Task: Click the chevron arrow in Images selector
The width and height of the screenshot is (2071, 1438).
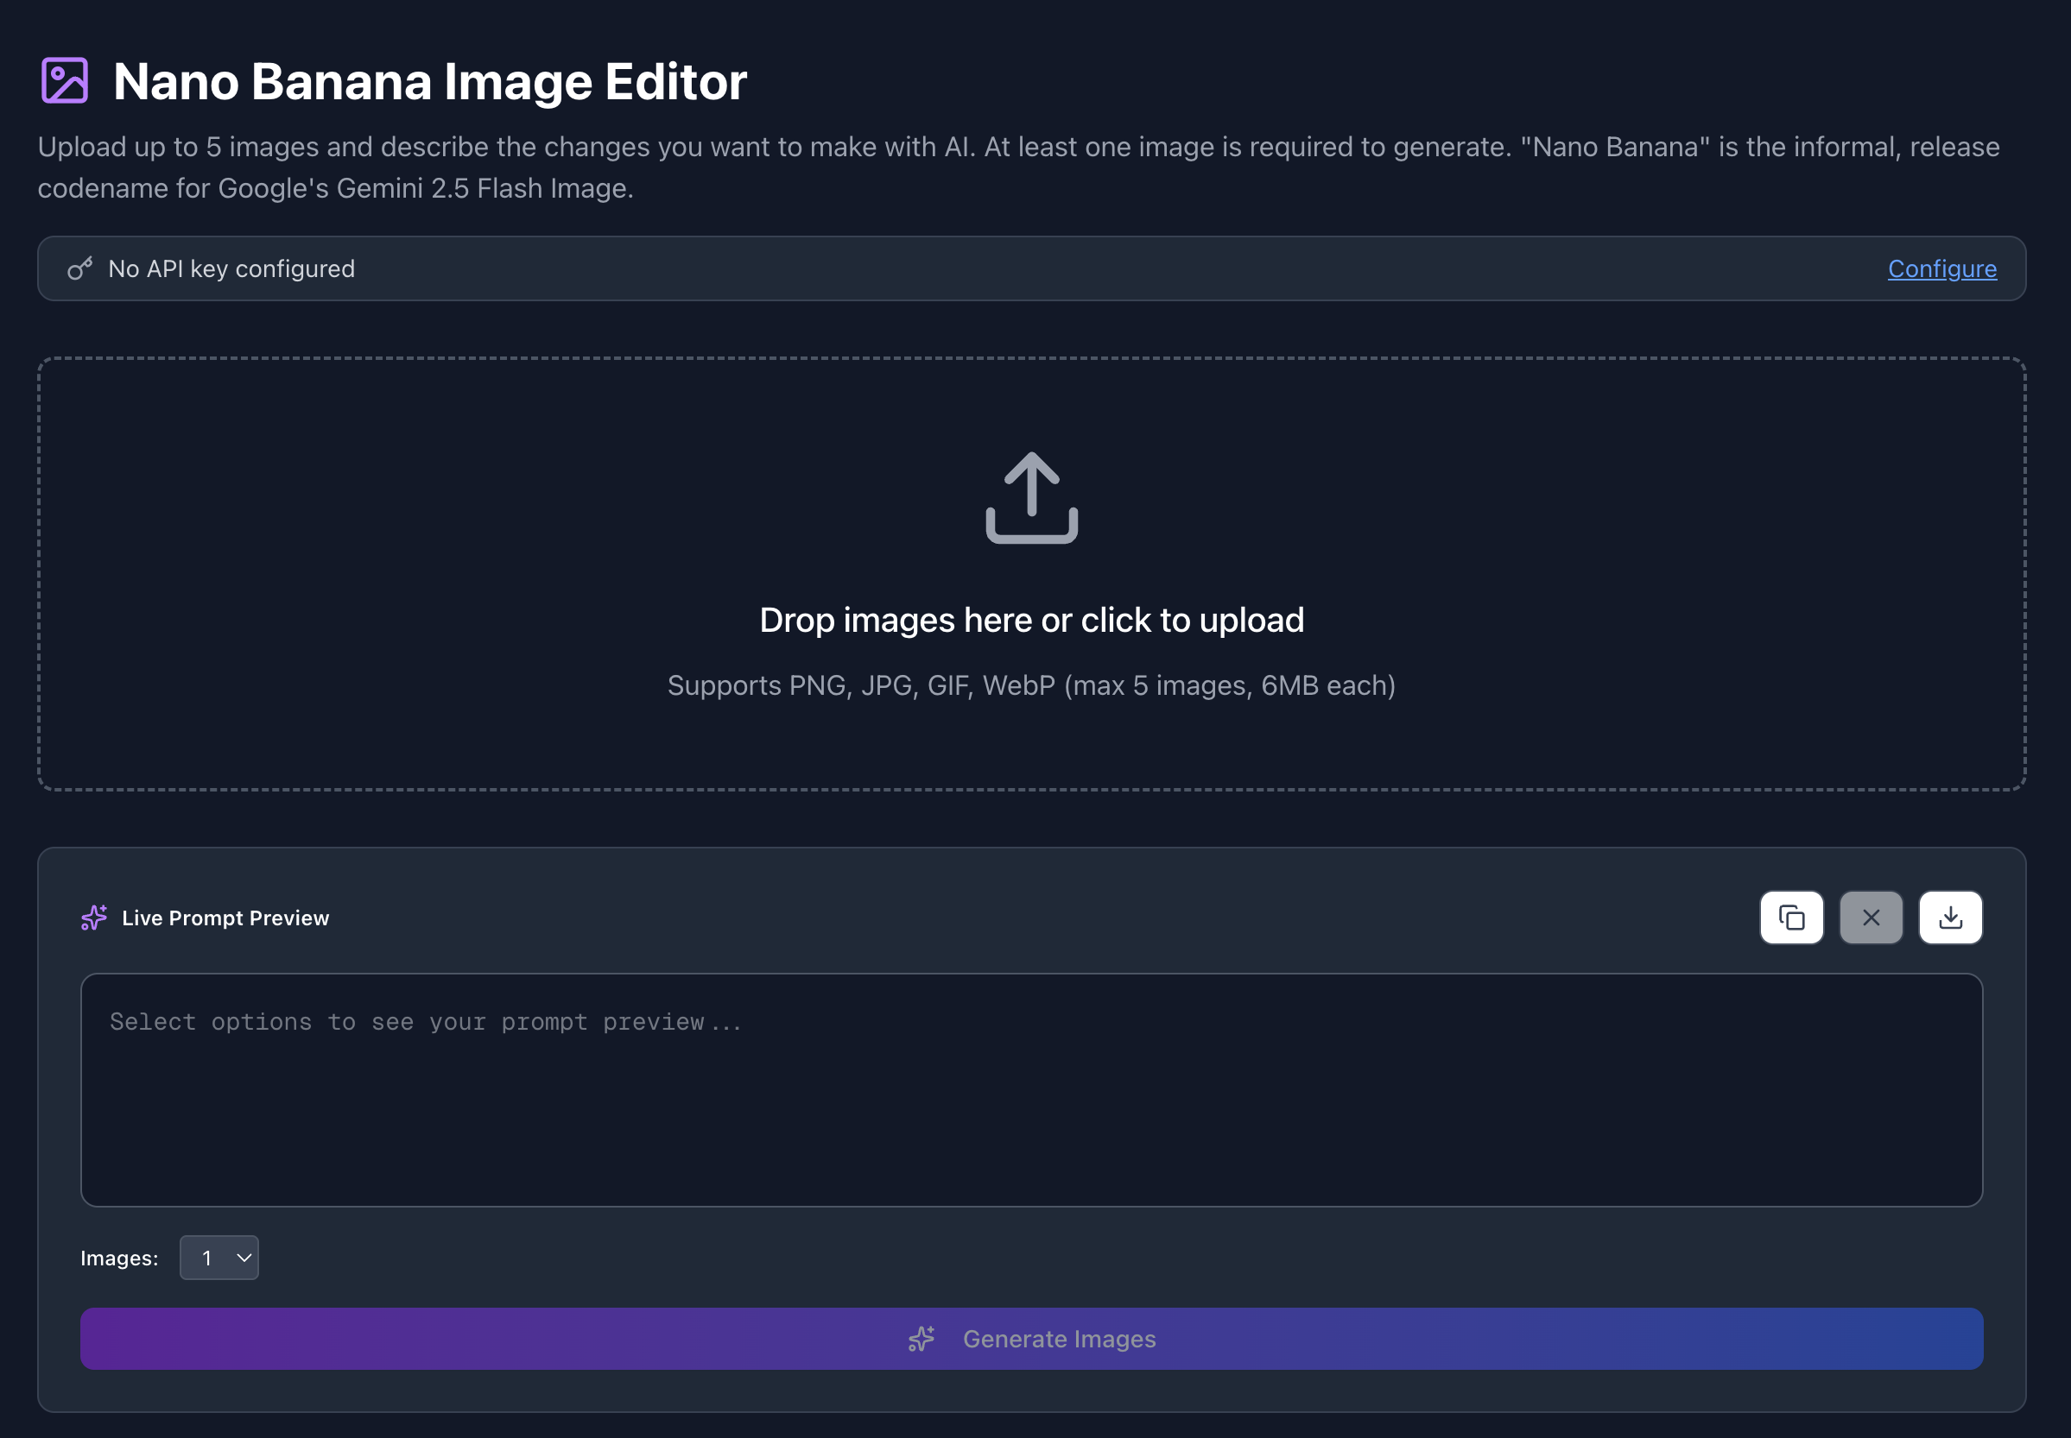Action: pos(244,1257)
